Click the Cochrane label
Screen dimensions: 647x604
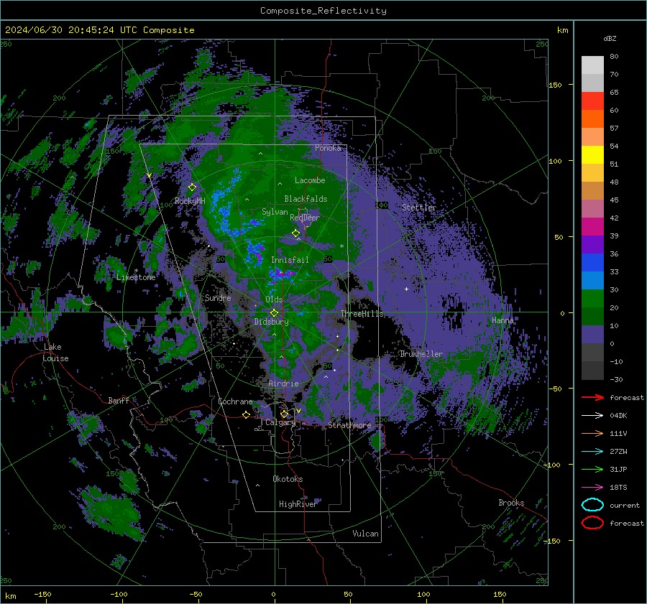coord(235,401)
